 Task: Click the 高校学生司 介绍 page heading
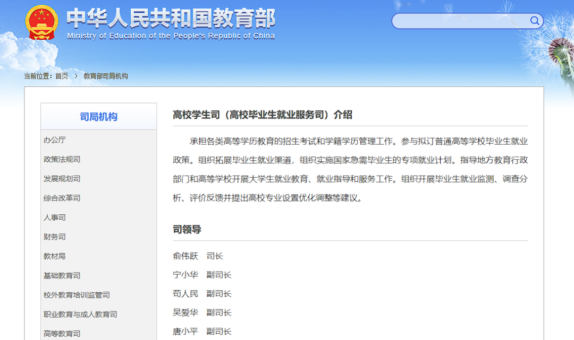pyautogui.click(x=263, y=115)
